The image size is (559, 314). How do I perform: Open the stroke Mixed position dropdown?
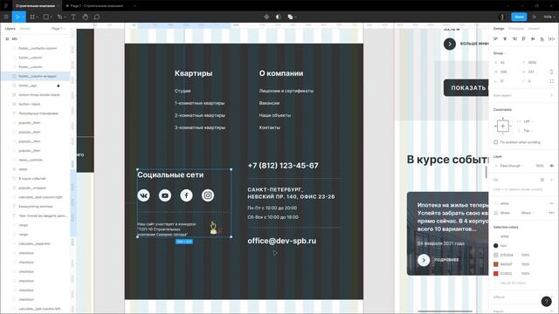(x=528, y=213)
